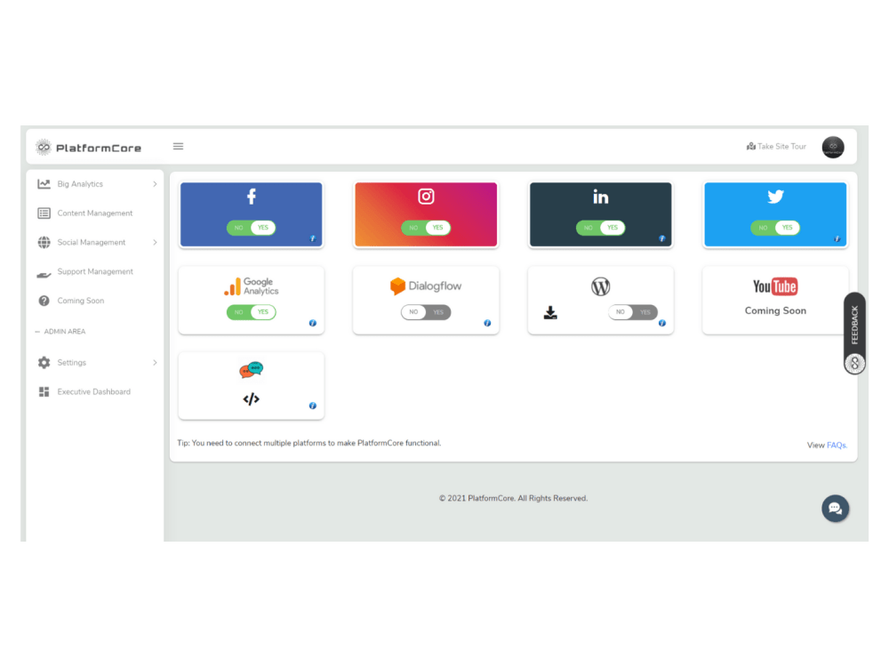
Task: Open info icon on Dialogflow card
Action: [x=487, y=323]
